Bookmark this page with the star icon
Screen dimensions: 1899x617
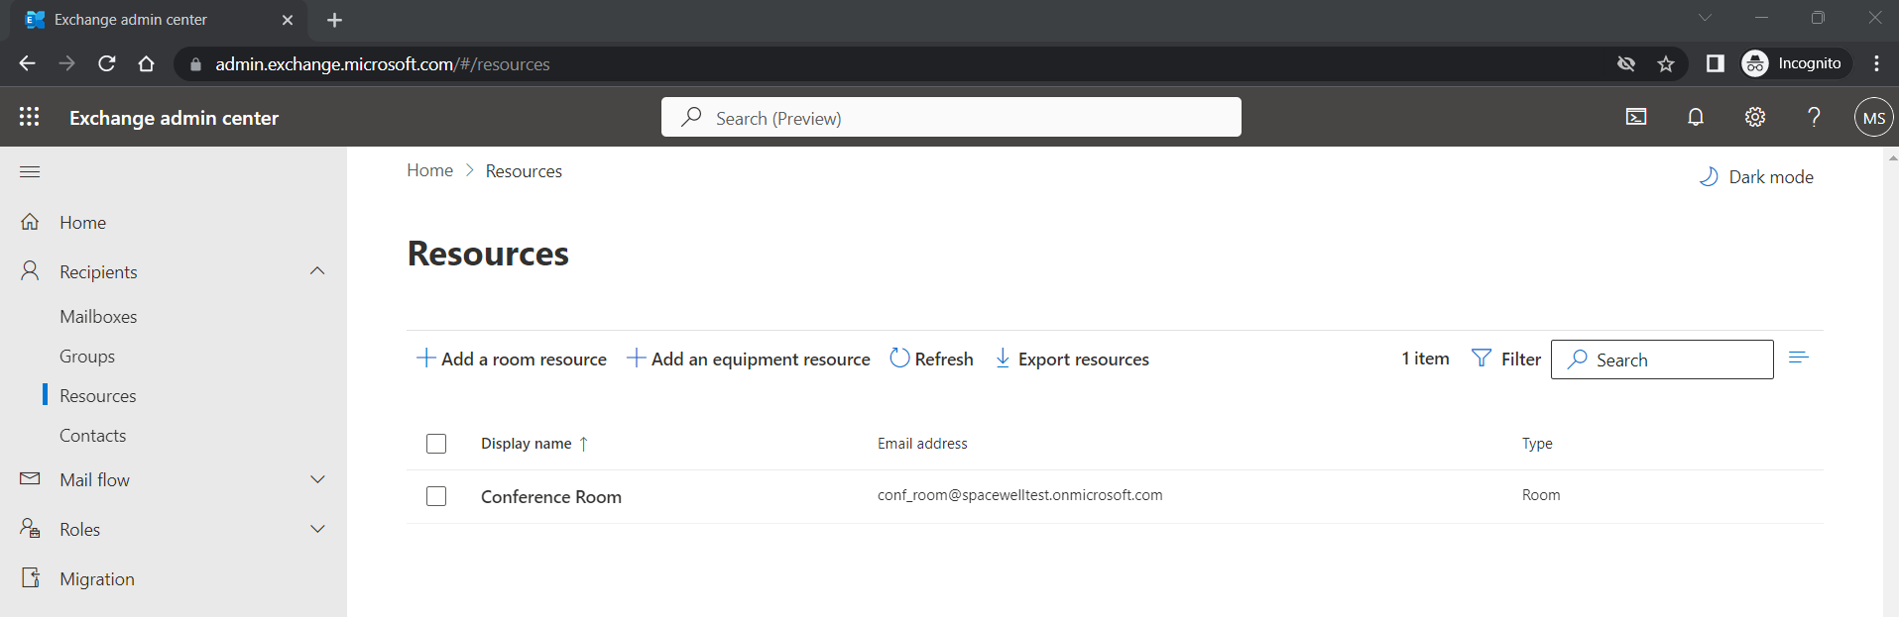pyautogui.click(x=1666, y=63)
